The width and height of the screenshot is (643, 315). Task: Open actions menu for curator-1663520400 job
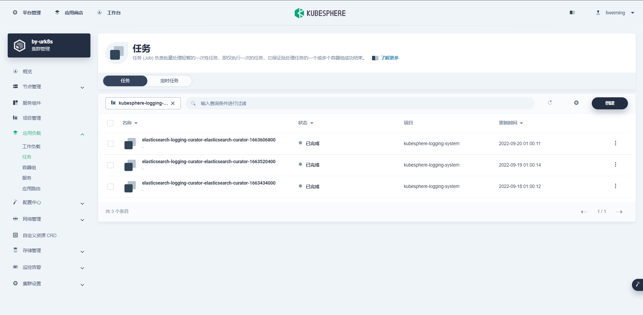pyautogui.click(x=616, y=165)
